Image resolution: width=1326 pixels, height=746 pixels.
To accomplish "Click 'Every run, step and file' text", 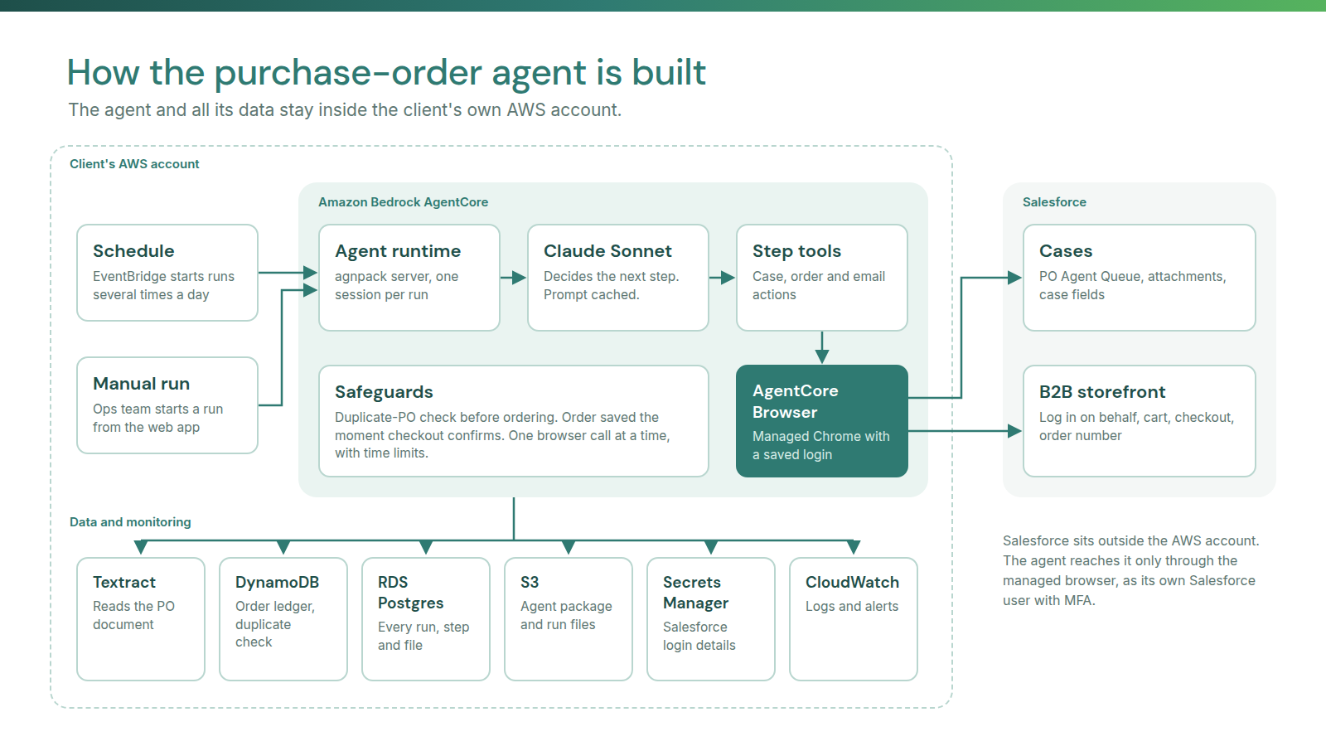I will [x=423, y=636].
